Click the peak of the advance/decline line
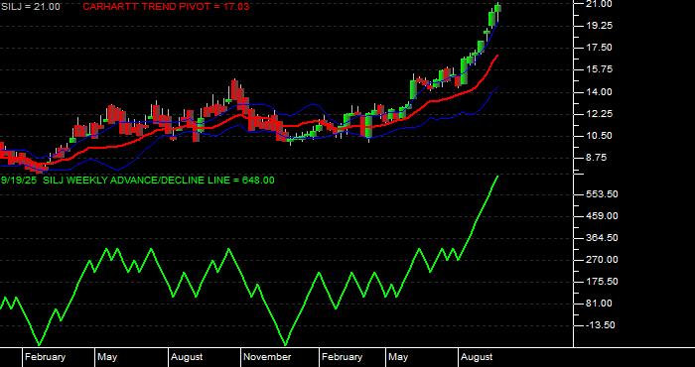Viewport: 695px width, 367px height. 497,177
